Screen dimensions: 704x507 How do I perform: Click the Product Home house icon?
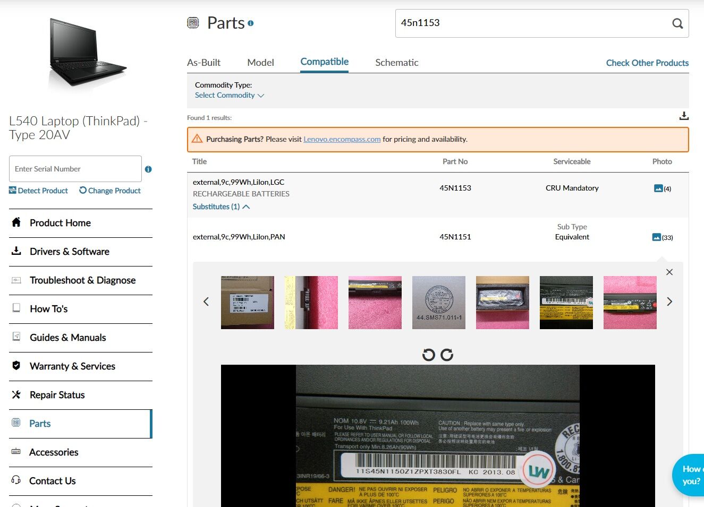coord(16,222)
